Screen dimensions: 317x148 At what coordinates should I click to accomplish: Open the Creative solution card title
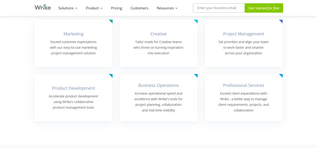point(158,34)
